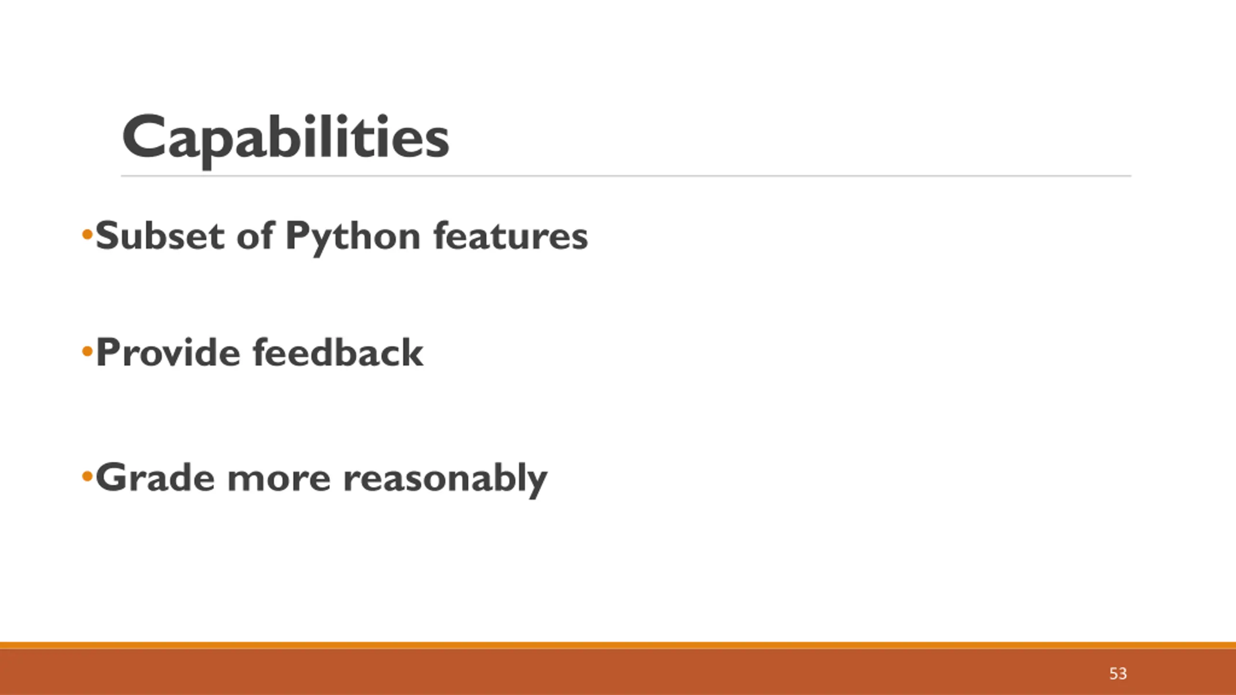This screenshot has width=1236, height=695.
Task: Click the orange bullet before "Provide"
Action: coord(87,351)
